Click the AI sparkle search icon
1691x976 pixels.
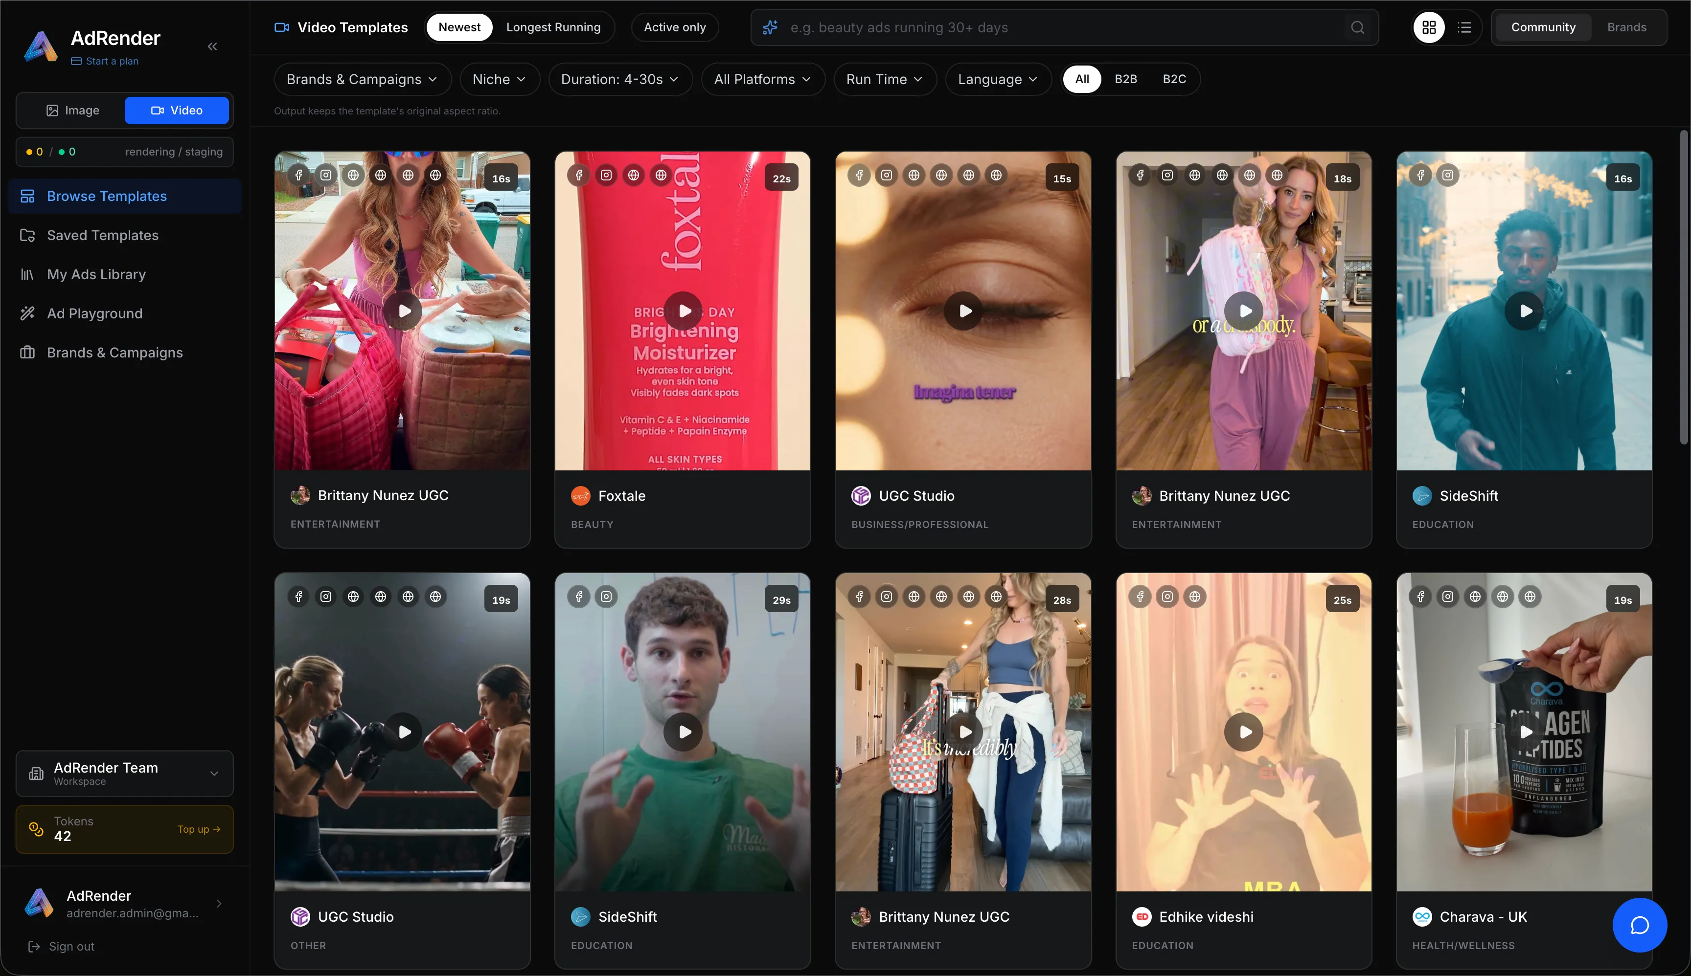pyautogui.click(x=770, y=27)
